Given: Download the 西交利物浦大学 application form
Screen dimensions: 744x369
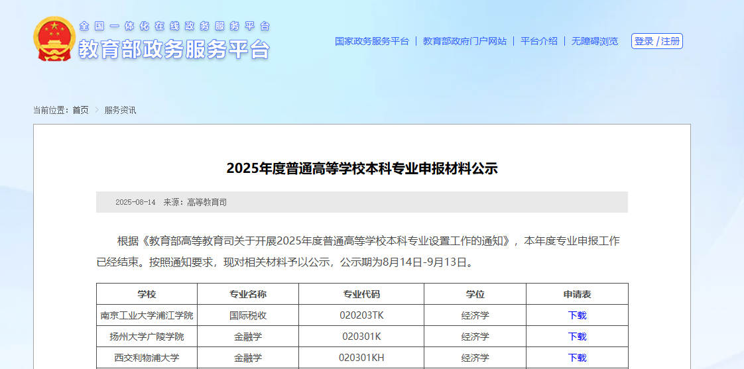Looking at the screenshot, I should 577,358.
